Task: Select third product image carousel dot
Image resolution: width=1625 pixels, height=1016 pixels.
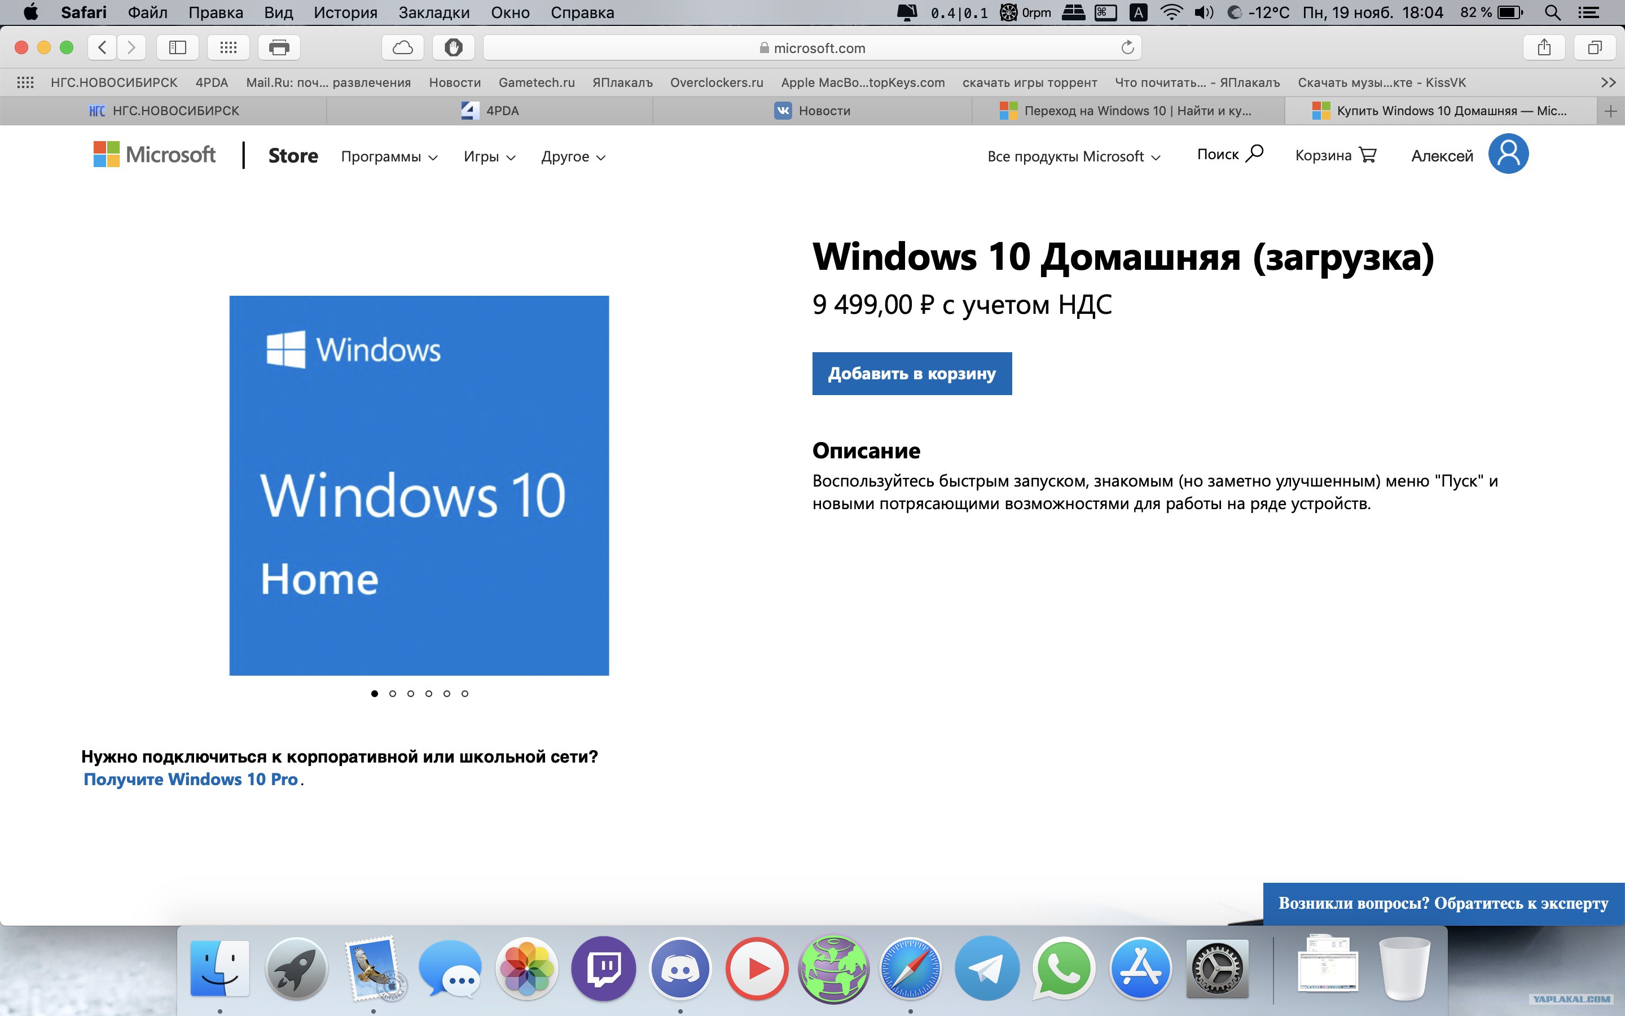Action: pos(411,694)
